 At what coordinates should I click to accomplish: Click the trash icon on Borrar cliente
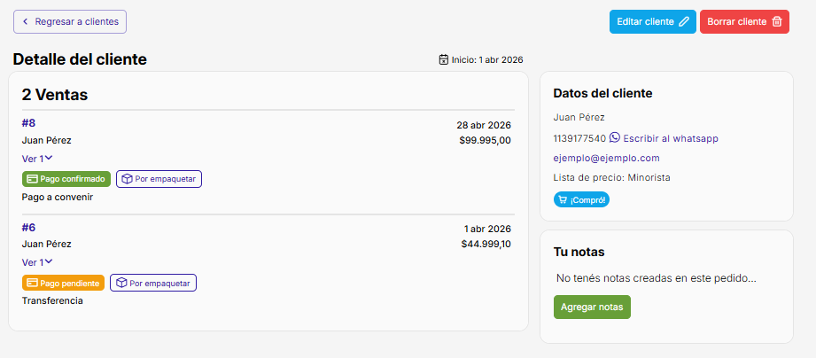click(777, 22)
